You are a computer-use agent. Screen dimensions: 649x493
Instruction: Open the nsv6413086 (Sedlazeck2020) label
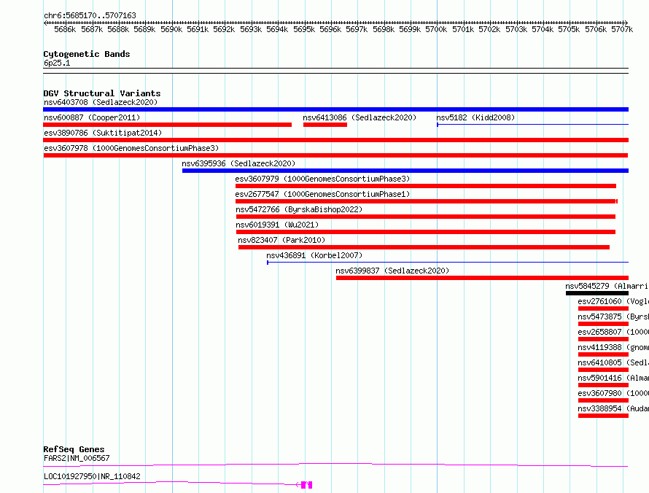tap(360, 117)
